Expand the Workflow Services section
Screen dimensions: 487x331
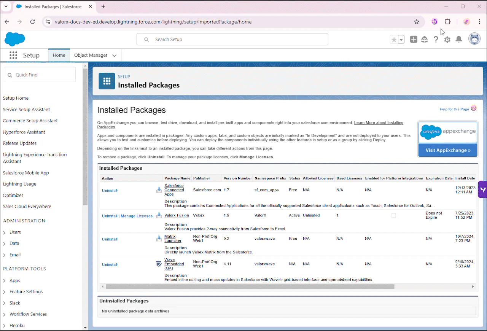pos(4,314)
